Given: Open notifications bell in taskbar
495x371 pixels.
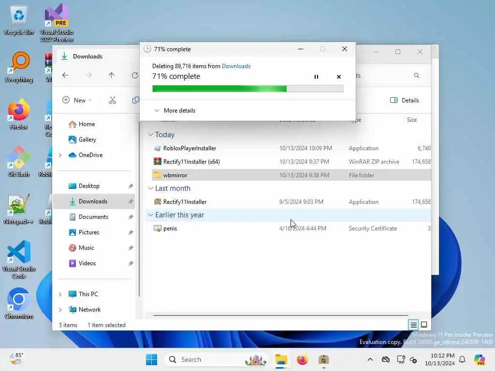Looking at the screenshot, I should [x=462, y=359].
